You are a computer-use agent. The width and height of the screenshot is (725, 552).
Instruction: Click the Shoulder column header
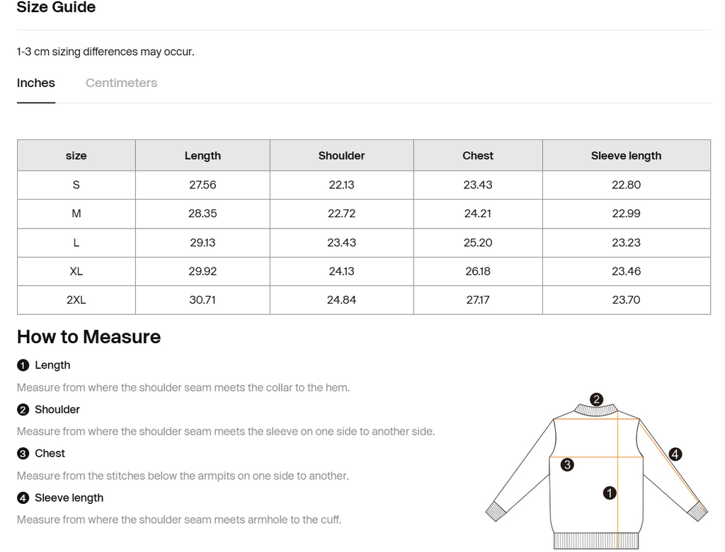(x=341, y=156)
